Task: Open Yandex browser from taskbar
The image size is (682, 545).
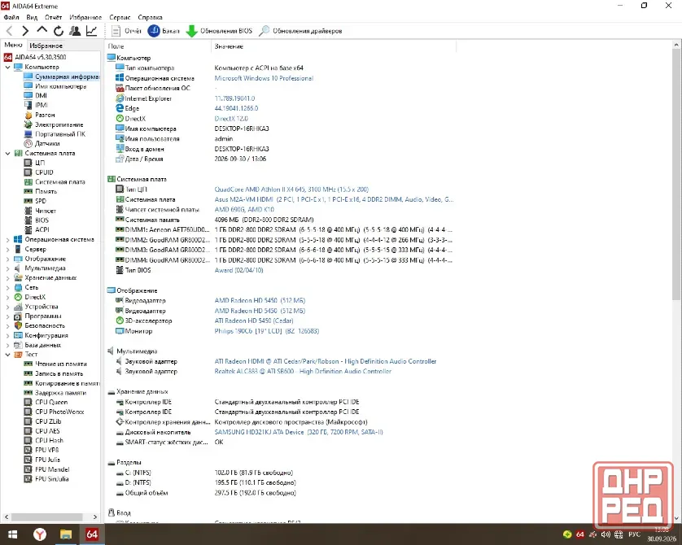Action: tap(40, 534)
